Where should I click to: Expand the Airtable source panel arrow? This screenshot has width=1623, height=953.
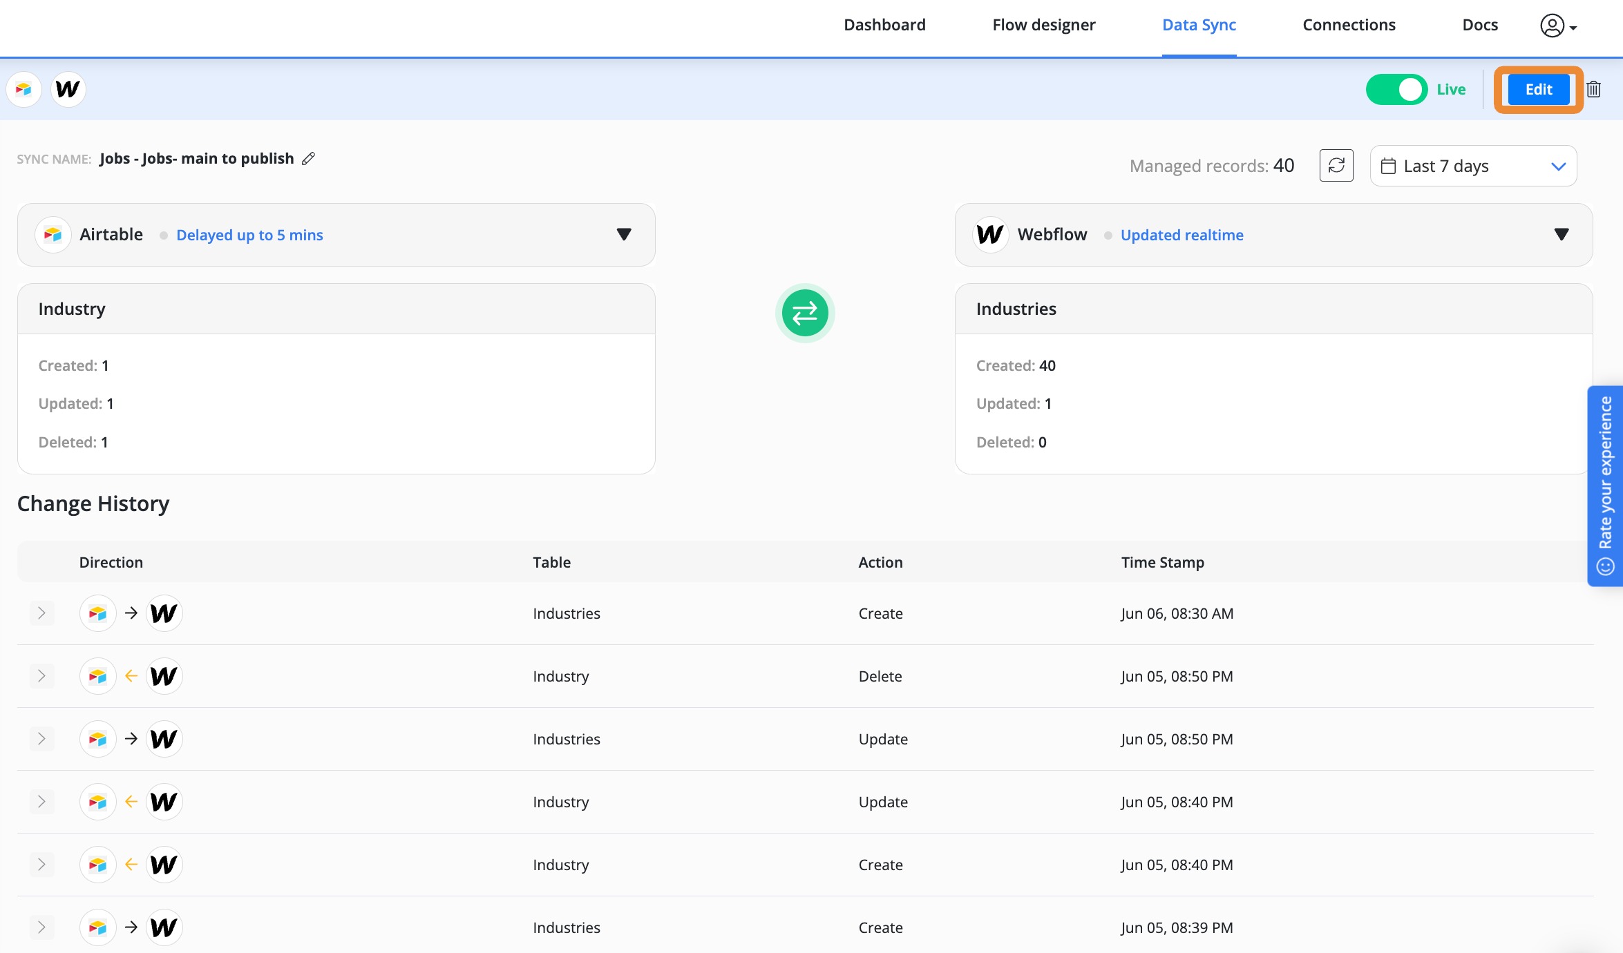tap(624, 235)
